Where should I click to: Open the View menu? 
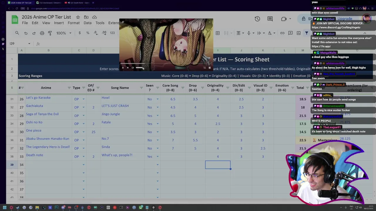click(x=46, y=23)
